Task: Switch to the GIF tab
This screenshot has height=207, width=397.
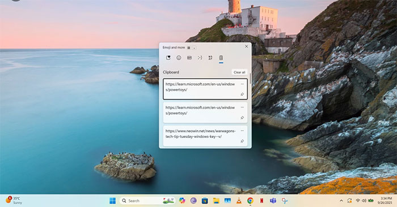Action: [189, 58]
